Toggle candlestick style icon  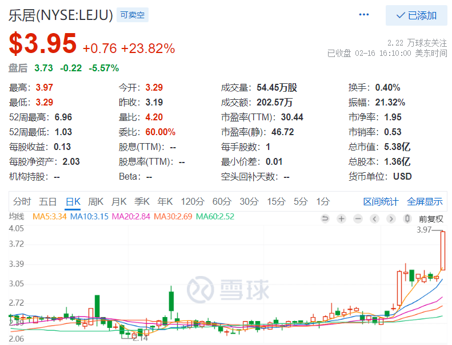tap(407, 218)
